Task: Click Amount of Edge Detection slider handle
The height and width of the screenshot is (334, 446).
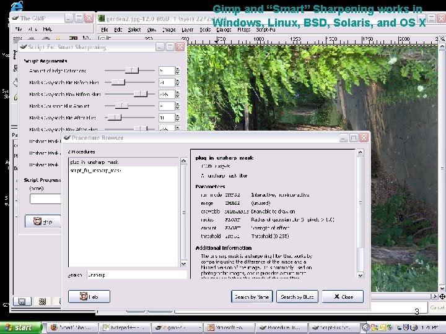Action: [132, 71]
